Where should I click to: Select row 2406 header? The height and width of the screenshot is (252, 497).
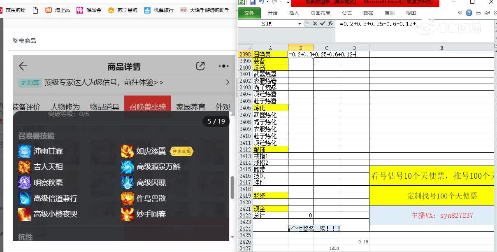(x=245, y=107)
